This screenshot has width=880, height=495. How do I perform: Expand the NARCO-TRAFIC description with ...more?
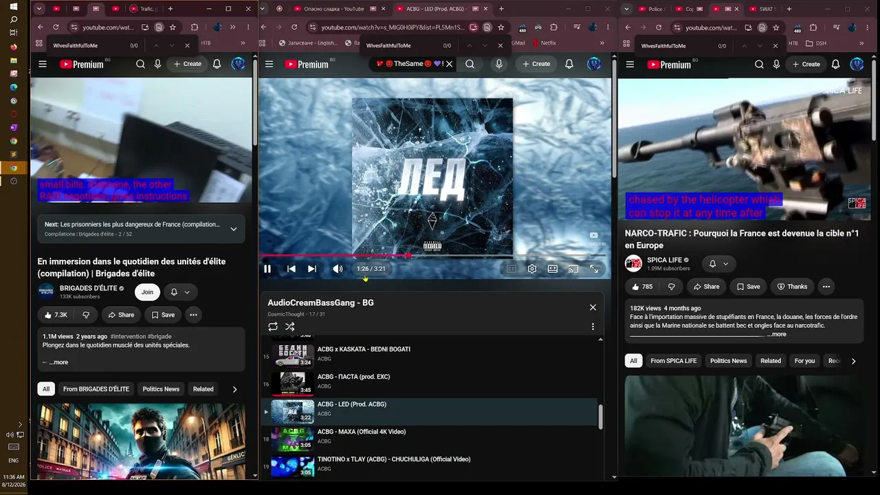pyautogui.click(x=777, y=334)
